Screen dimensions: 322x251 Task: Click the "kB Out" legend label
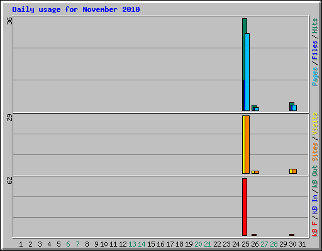point(314,177)
